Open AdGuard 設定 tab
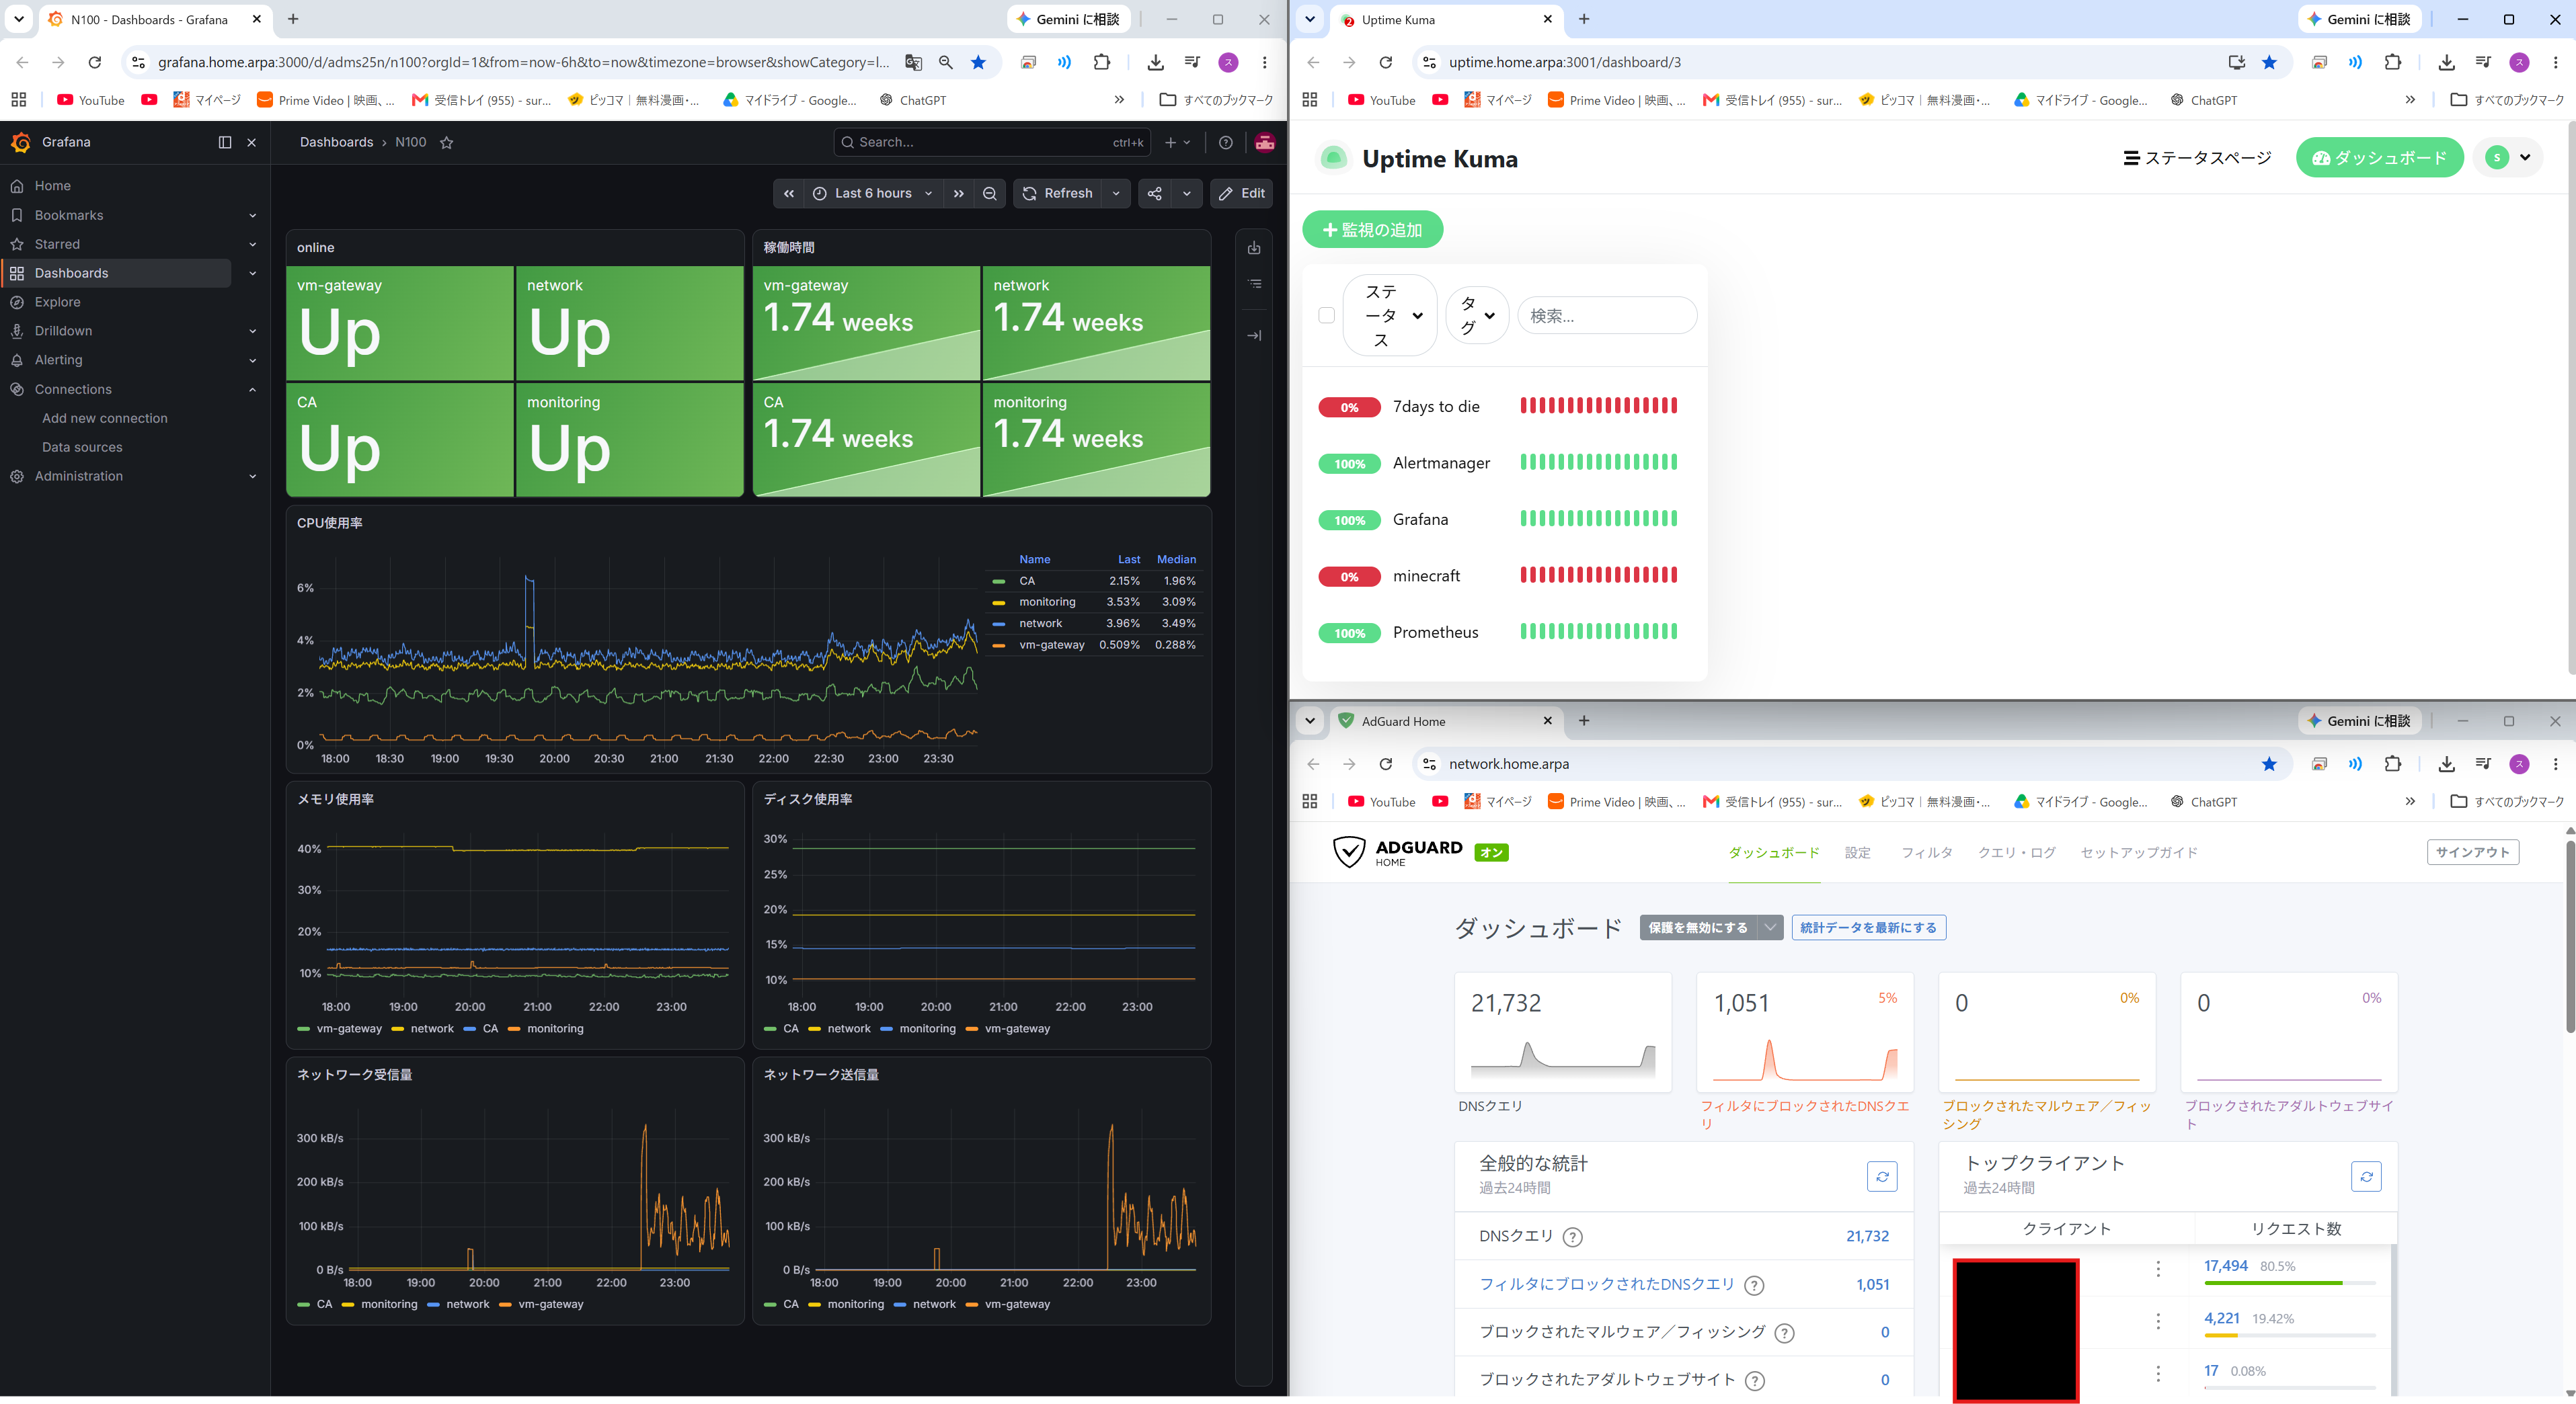2576x1404 pixels. click(x=1858, y=852)
